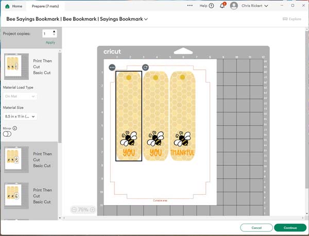Show Mirror info tooltip icon
Image resolution: width=309 pixels, height=236 pixels.
(15, 128)
